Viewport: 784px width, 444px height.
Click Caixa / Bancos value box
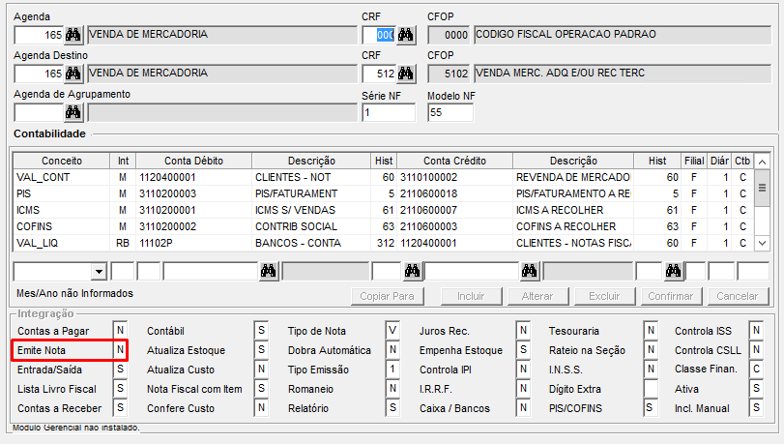(x=523, y=408)
